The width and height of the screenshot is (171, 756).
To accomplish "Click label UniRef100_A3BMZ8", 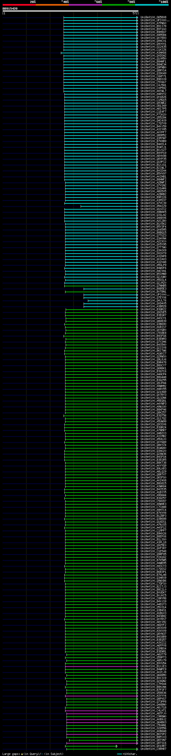I will 153,306.
